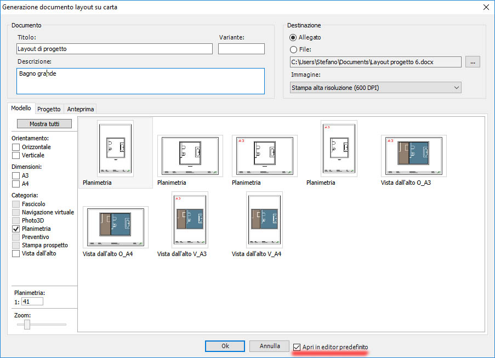495x358 pixels.
Task: Select the Allegato destination radio button
Action: 293,38
